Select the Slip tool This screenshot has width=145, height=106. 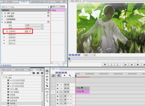(x=47, y=89)
